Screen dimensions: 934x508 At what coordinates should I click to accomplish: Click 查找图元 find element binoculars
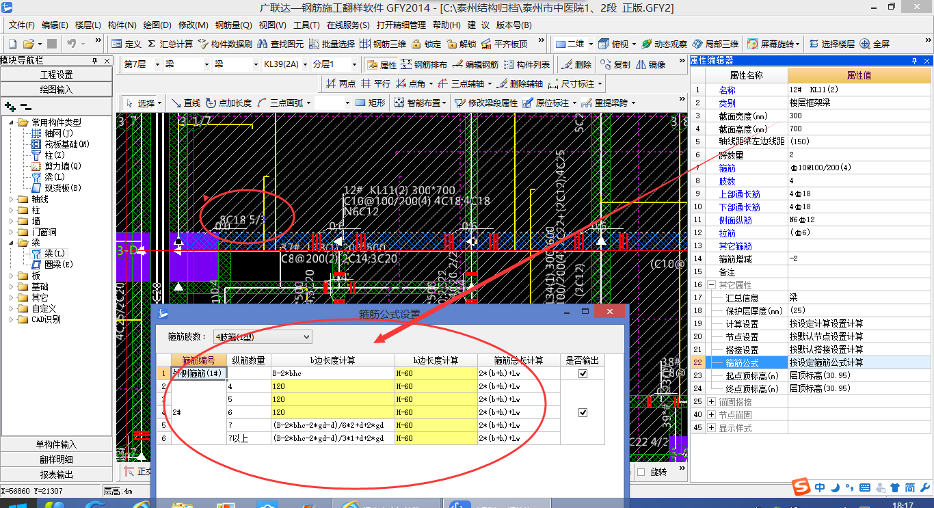point(280,44)
